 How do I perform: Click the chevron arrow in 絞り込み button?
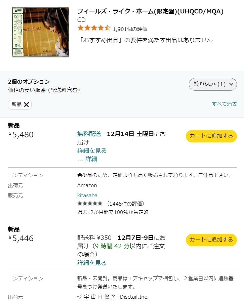pyautogui.click(x=231, y=84)
